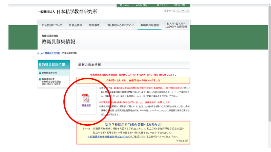Open 日私教研について navigation tab
271x152 pixels.
[x=52, y=25]
